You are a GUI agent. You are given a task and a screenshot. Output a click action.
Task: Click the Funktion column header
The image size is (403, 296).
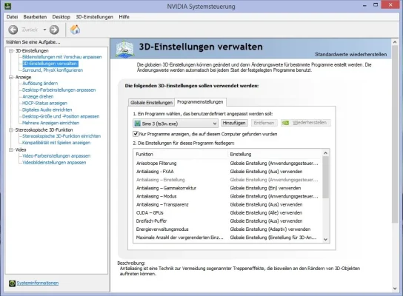[181, 154]
